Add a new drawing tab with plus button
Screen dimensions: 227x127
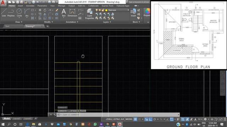coord(48,26)
